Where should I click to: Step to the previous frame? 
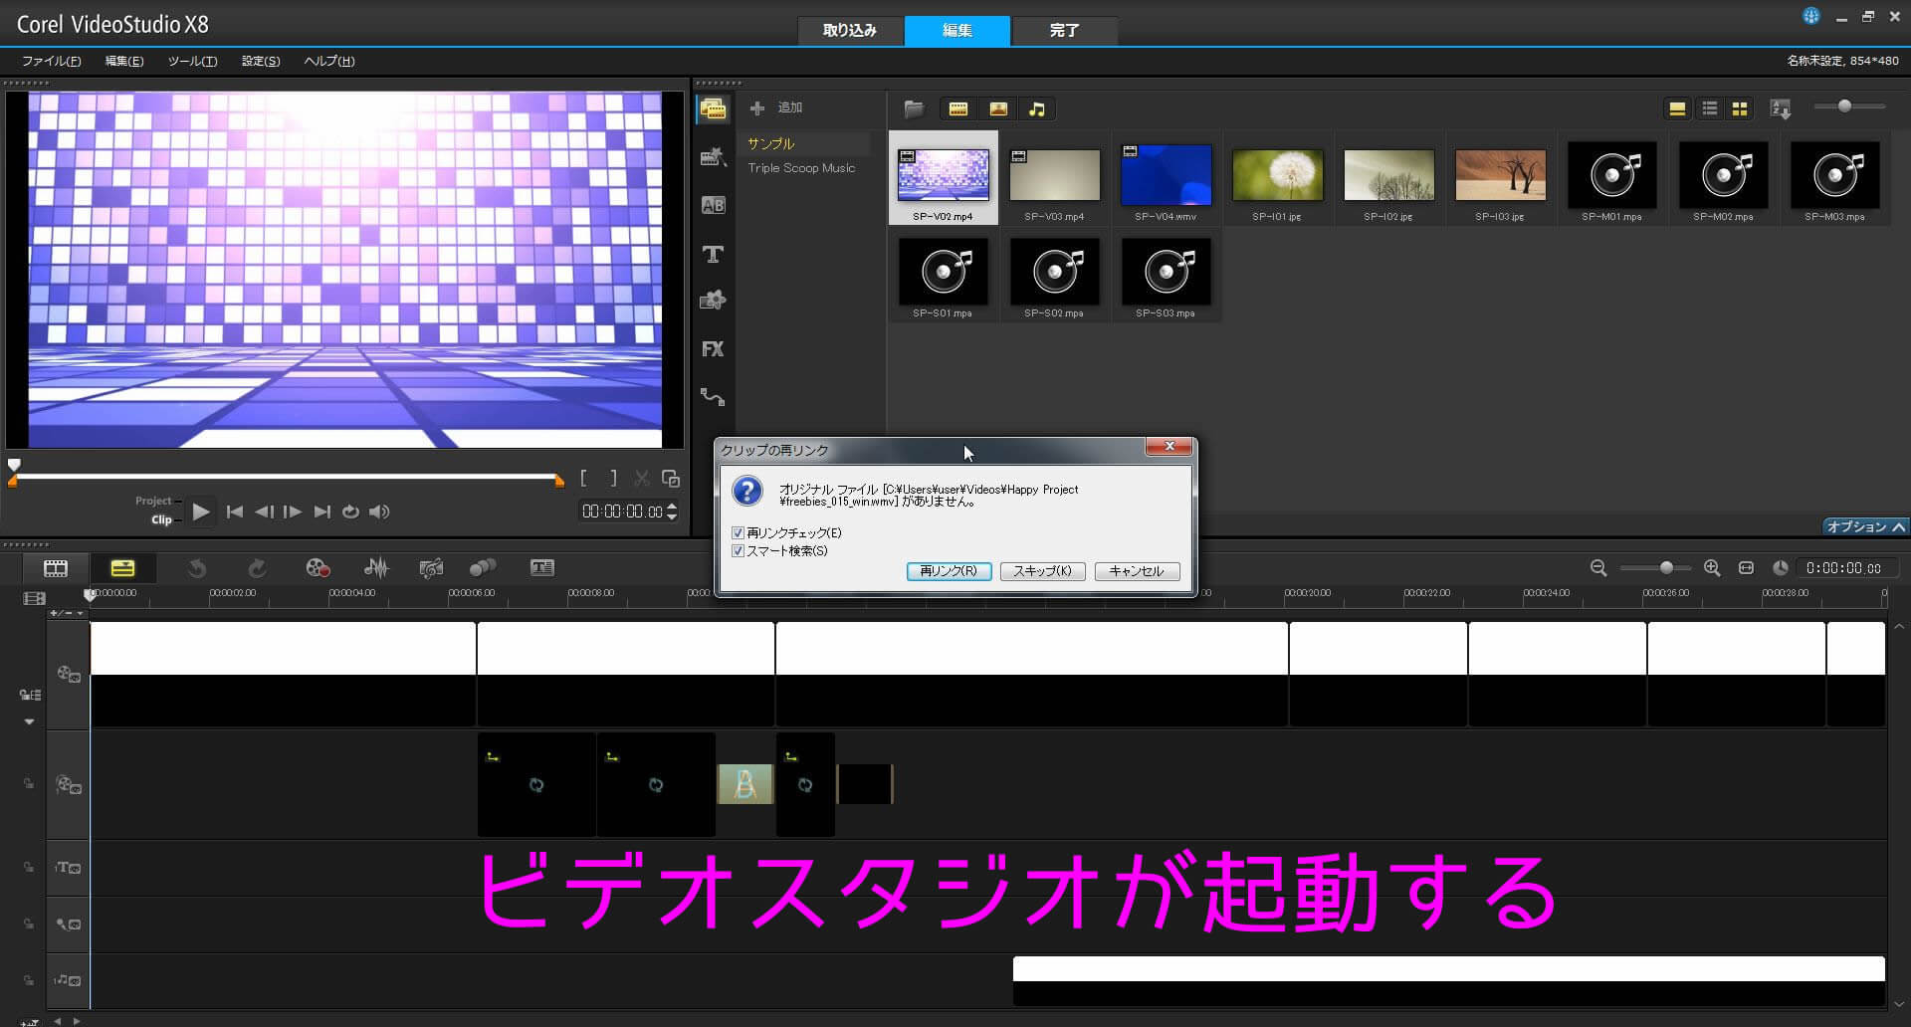point(264,512)
